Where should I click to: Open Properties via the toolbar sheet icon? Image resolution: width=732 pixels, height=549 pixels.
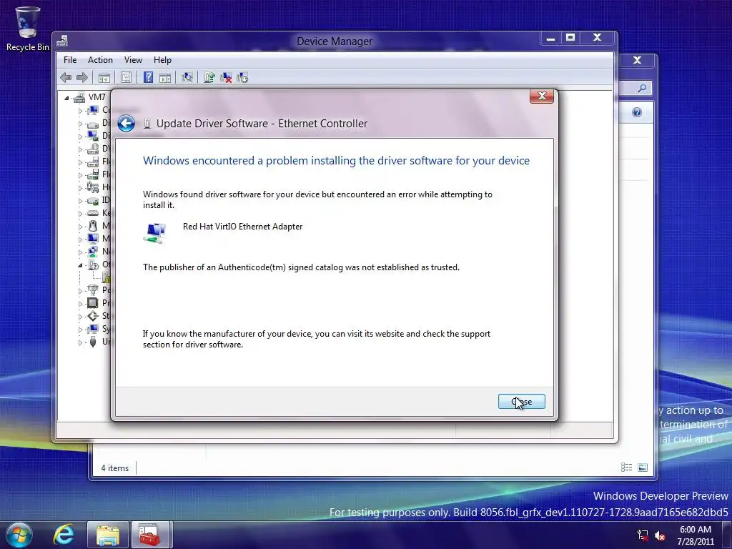click(126, 77)
